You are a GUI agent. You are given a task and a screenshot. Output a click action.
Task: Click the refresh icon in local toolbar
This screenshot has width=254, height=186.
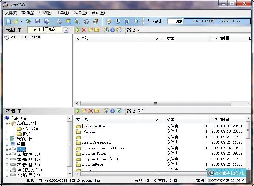tap(119, 111)
